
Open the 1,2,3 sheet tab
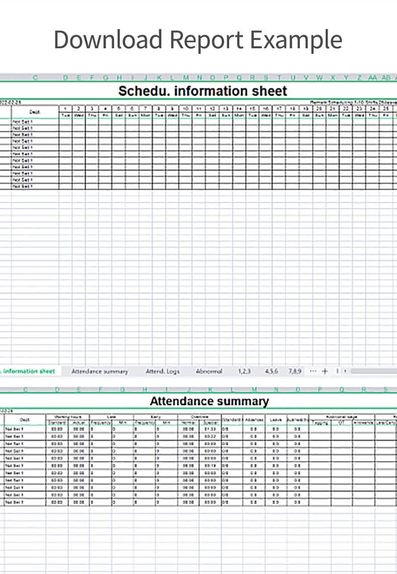(244, 371)
